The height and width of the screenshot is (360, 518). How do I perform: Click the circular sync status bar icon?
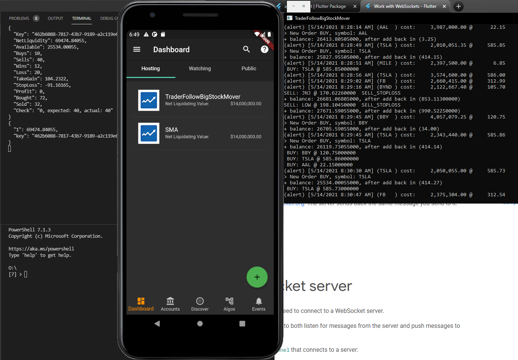pyautogui.click(x=154, y=34)
